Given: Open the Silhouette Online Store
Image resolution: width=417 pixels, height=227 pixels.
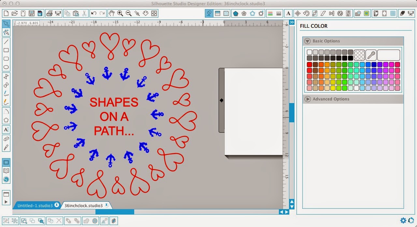Looking at the screenshot, I should point(6,179).
